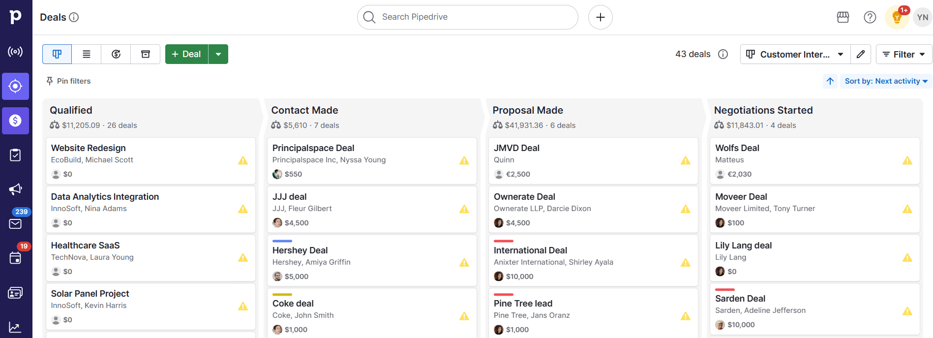Open the mail inbox with 239 badge
Viewport: 933px width, 338px height.
(x=15, y=223)
